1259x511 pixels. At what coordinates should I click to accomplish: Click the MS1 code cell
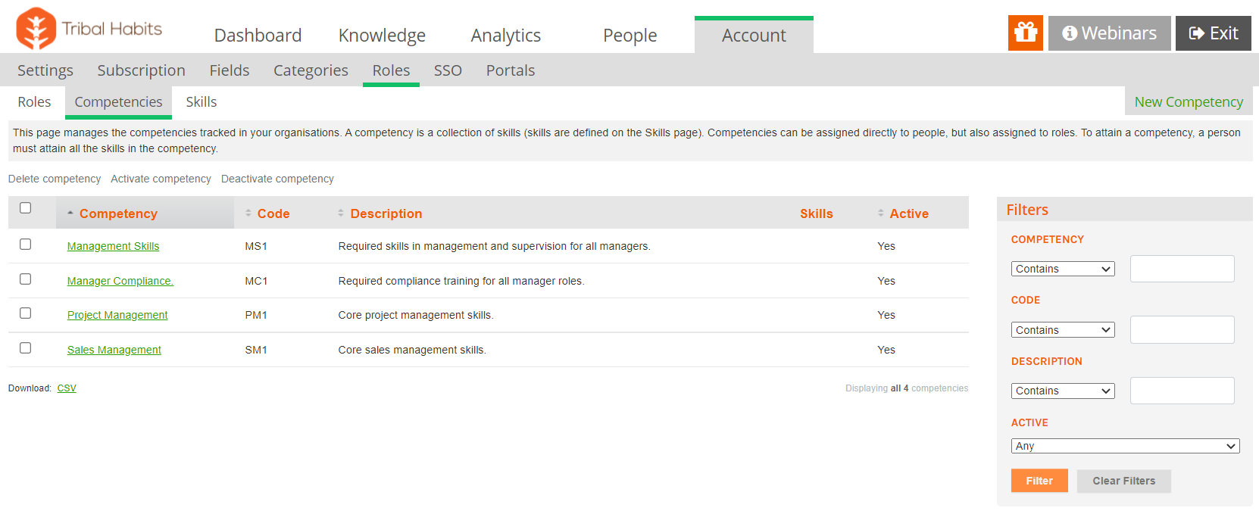click(256, 246)
